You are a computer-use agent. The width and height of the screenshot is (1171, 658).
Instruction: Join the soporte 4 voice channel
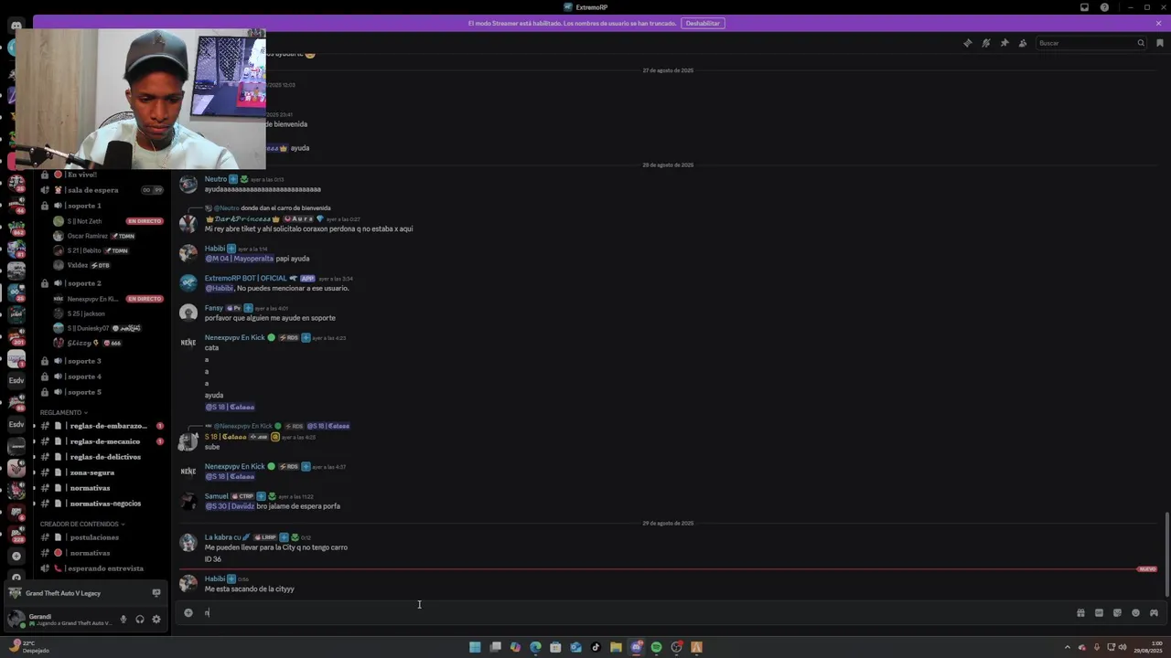(x=101, y=377)
